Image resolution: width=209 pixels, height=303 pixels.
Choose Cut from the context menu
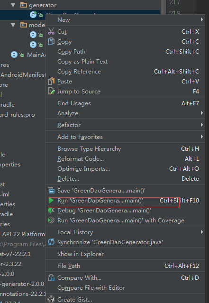coord(126,31)
